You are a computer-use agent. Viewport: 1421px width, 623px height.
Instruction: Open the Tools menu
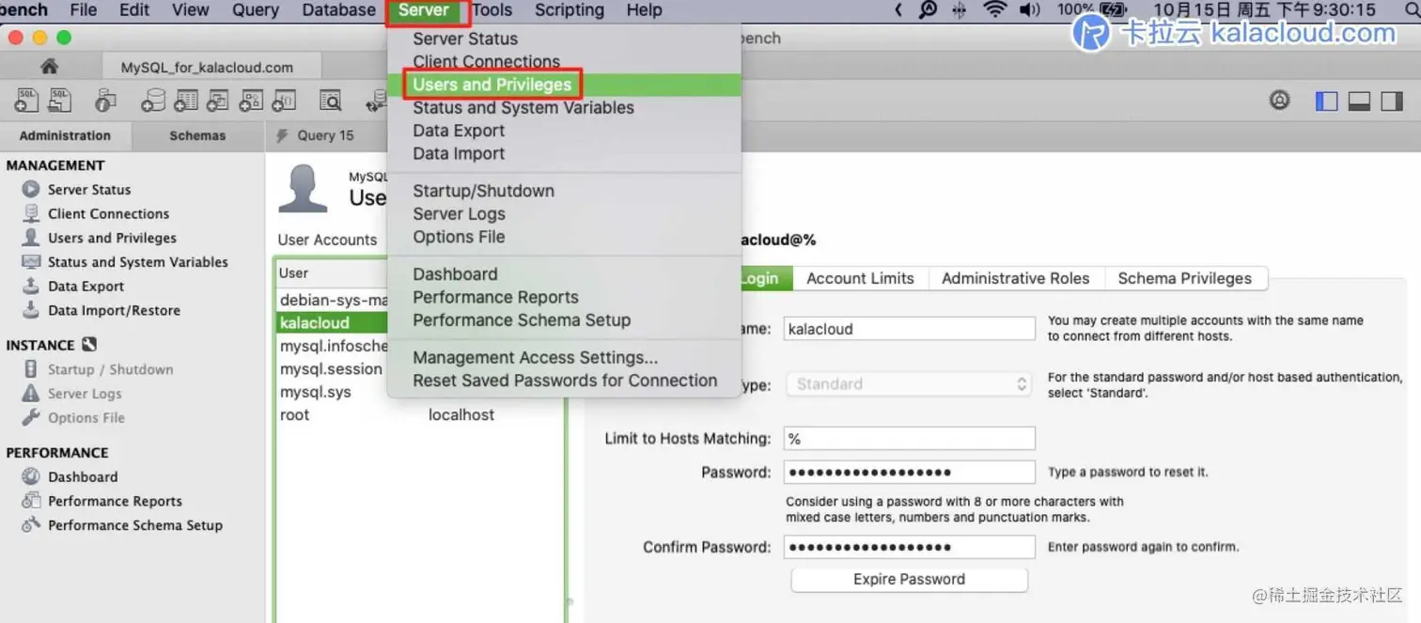[x=492, y=10]
